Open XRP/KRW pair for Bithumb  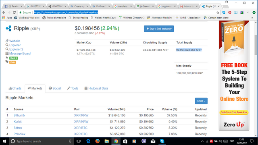(x=81, y=116)
